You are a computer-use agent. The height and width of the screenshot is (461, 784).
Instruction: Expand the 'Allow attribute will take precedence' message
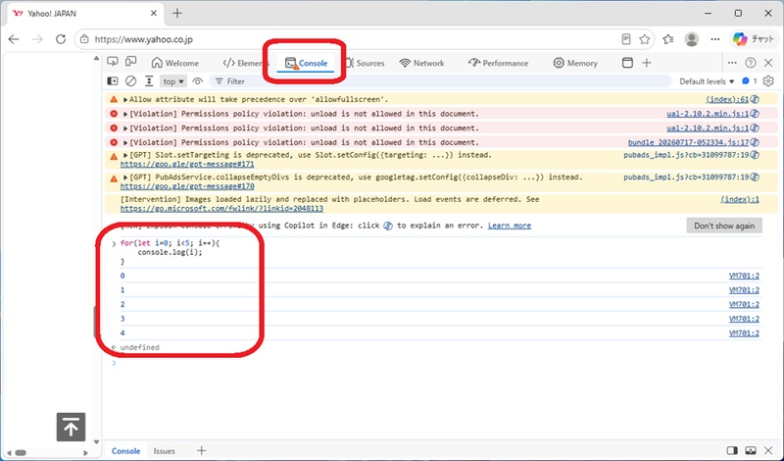(x=125, y=100)
